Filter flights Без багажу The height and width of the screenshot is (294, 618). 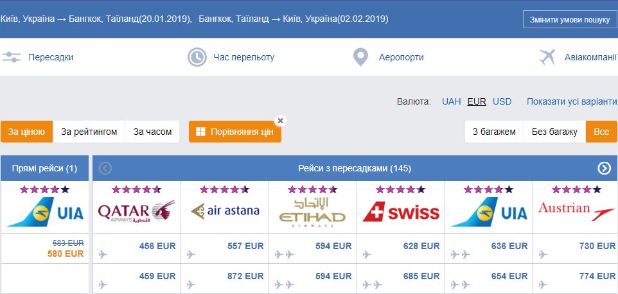point(554,132)
